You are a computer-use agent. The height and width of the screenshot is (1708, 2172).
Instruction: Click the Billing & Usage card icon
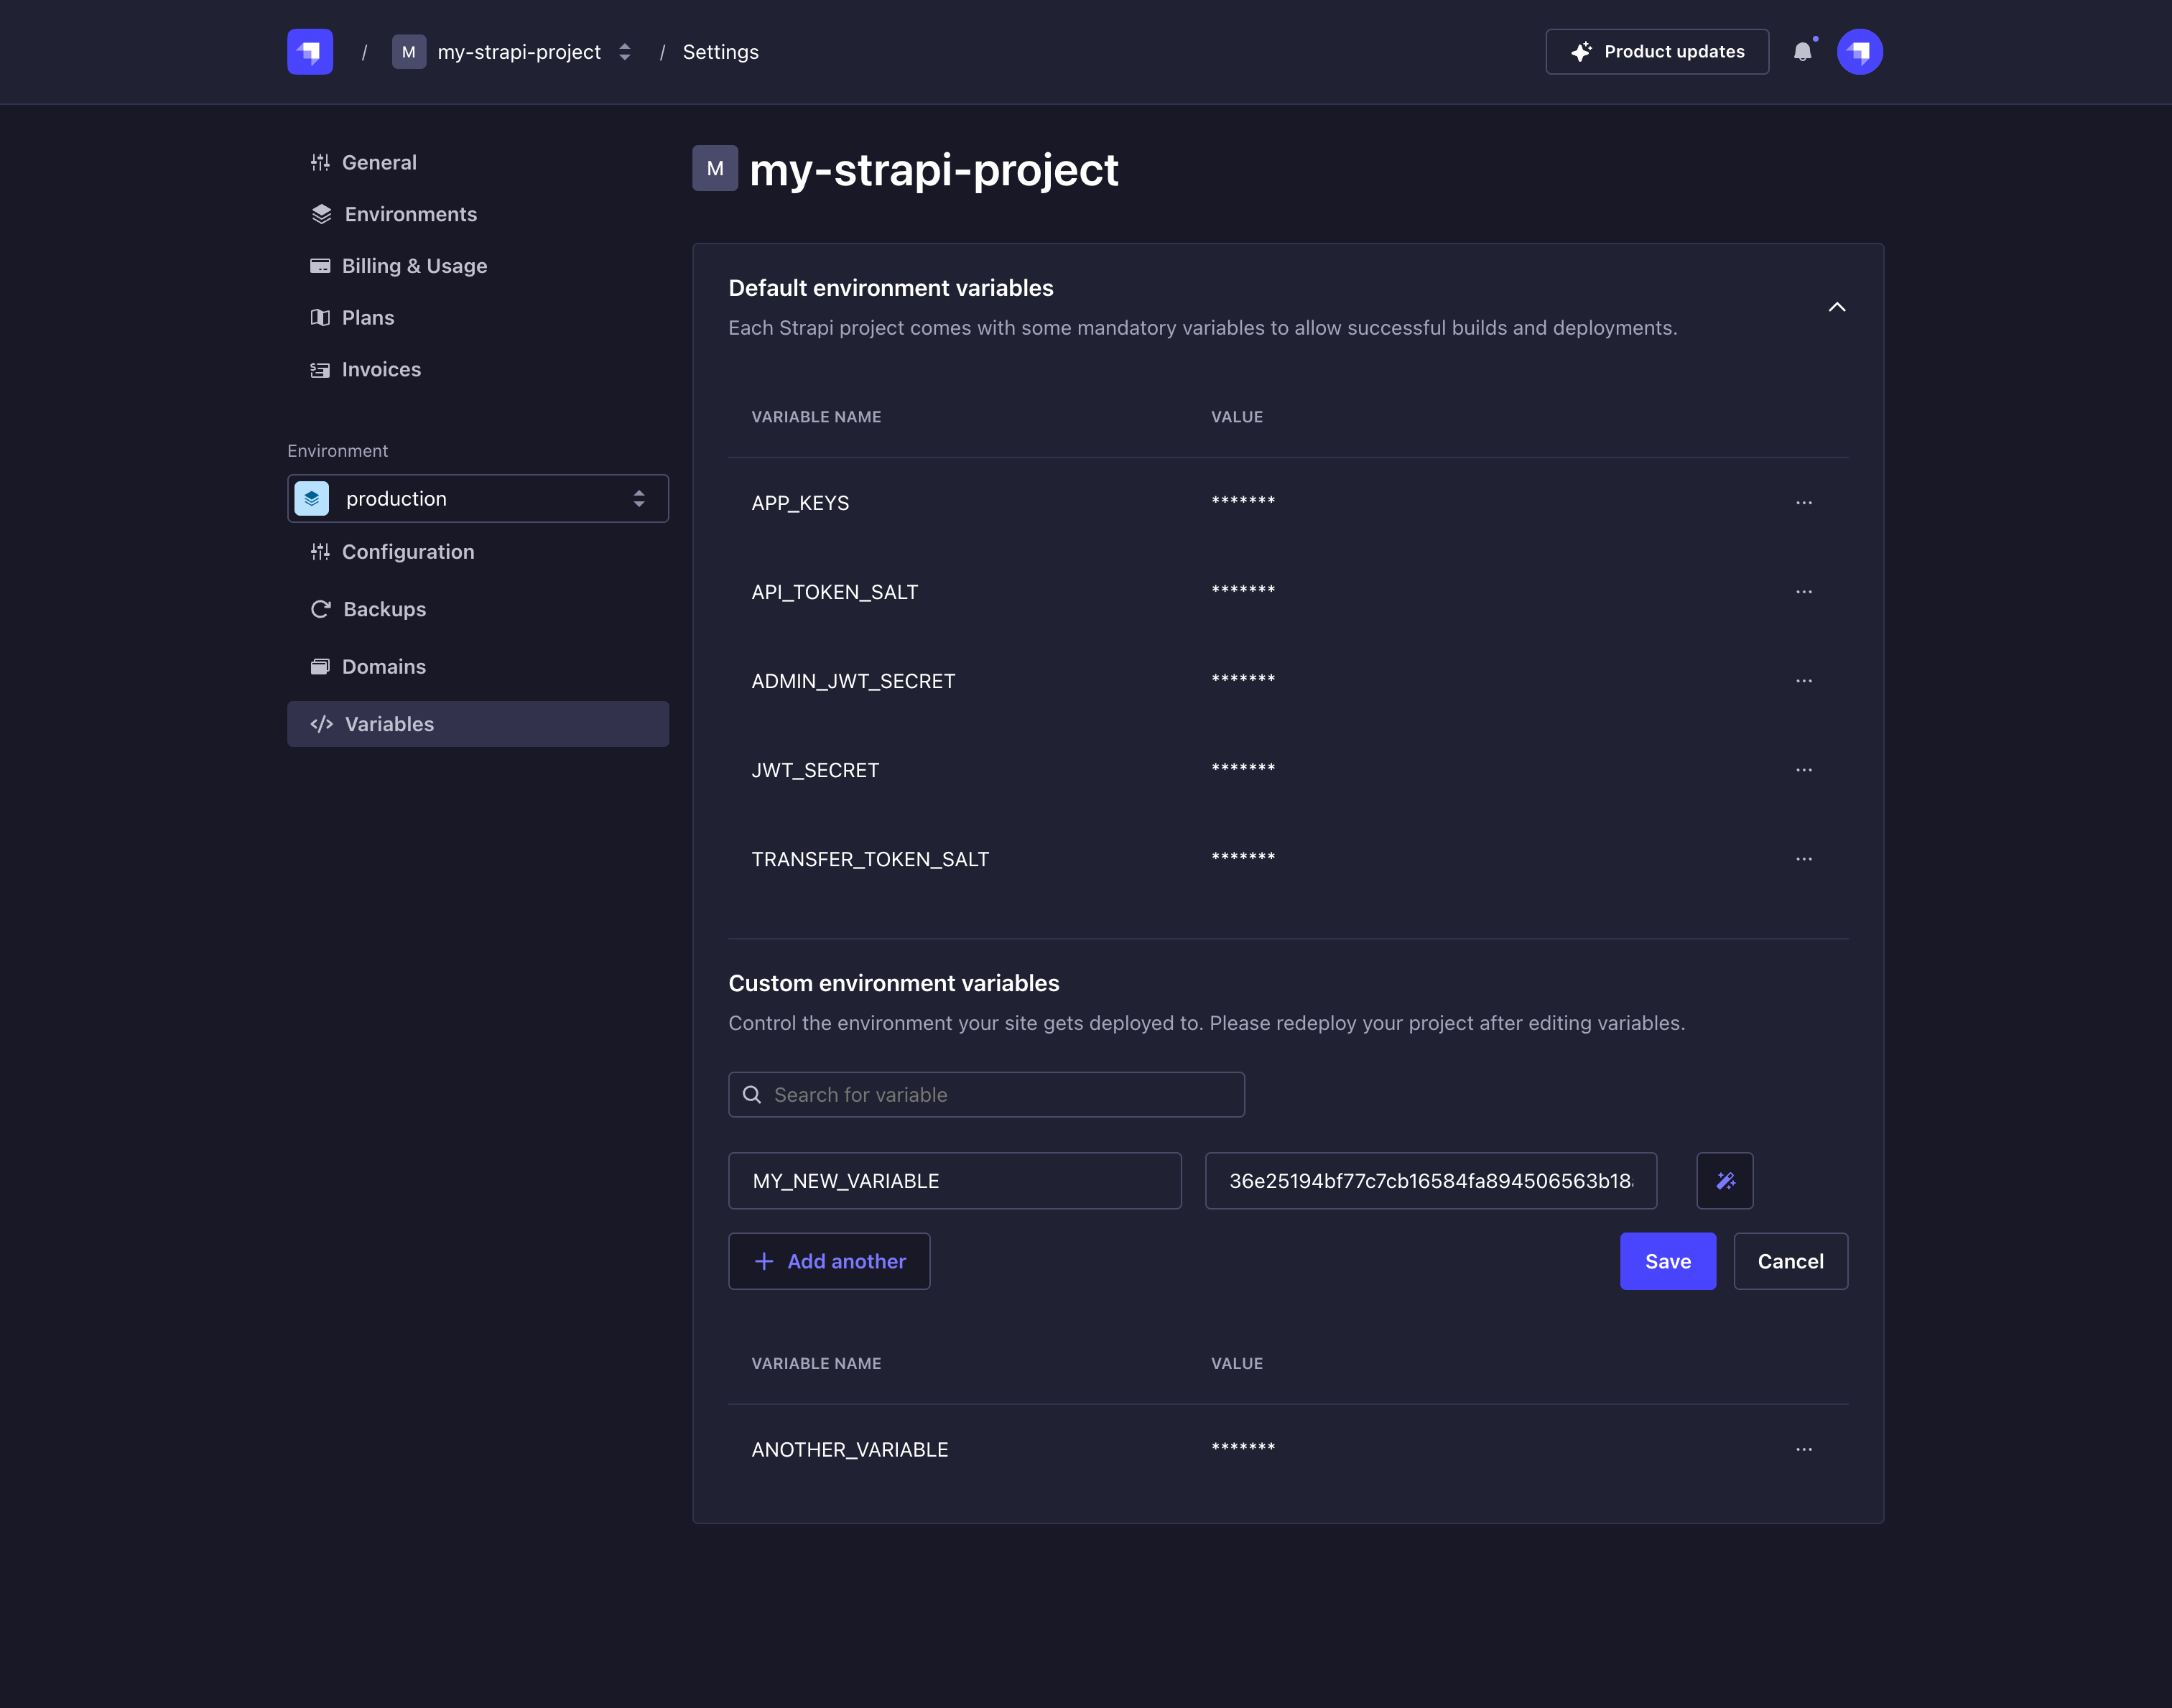tap(321, 265)
